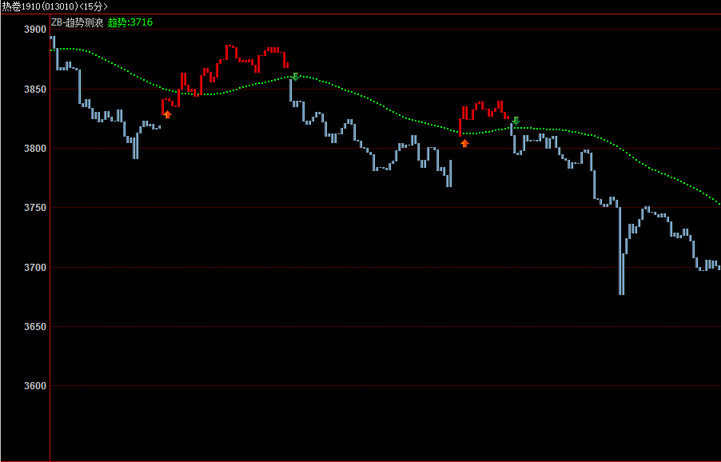Click the green 趋势:3716 value

point(130,22)
